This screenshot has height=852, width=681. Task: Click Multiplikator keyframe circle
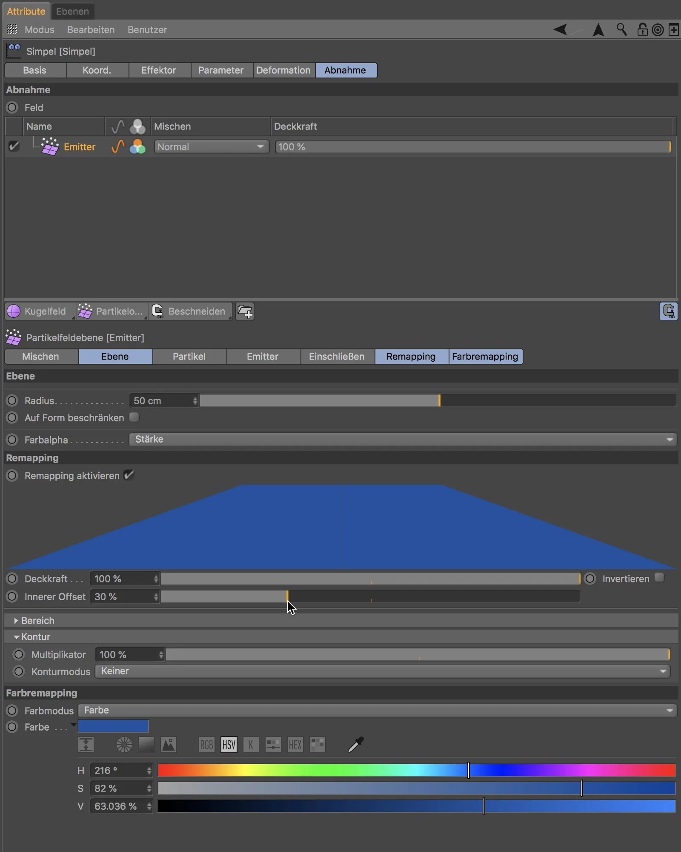19,654
